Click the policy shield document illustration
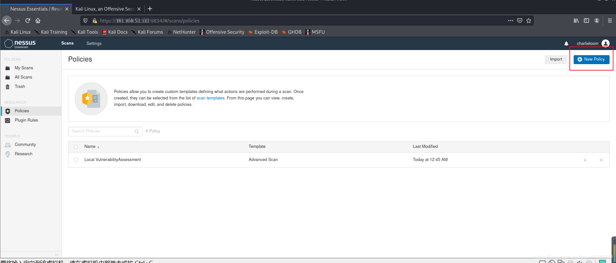Screen dimensions: 616x263 pos(91,99)
